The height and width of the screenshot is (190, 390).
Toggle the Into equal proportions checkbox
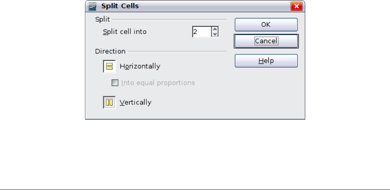coord(115,83)
